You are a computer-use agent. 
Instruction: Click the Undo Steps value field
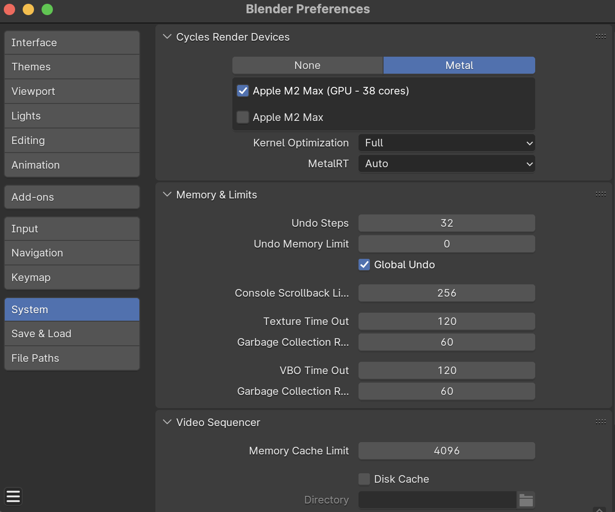point(447,223)
